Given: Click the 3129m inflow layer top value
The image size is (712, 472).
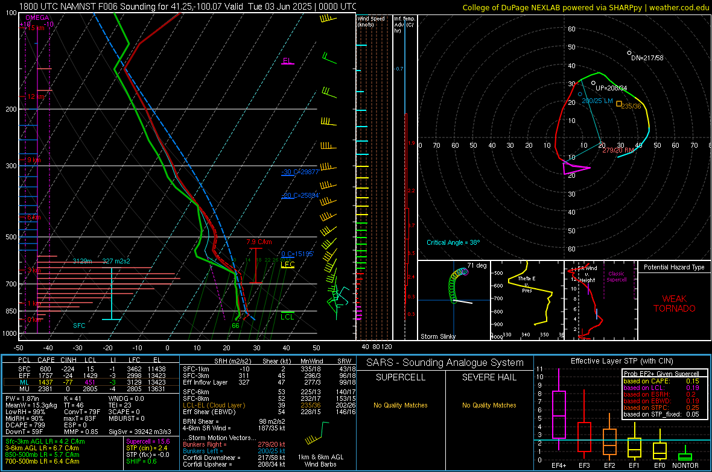Looking at the screenshot, I should pyautogui.click(x=82, y=261).
